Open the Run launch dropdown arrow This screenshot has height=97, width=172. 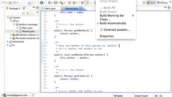point(58,3)
